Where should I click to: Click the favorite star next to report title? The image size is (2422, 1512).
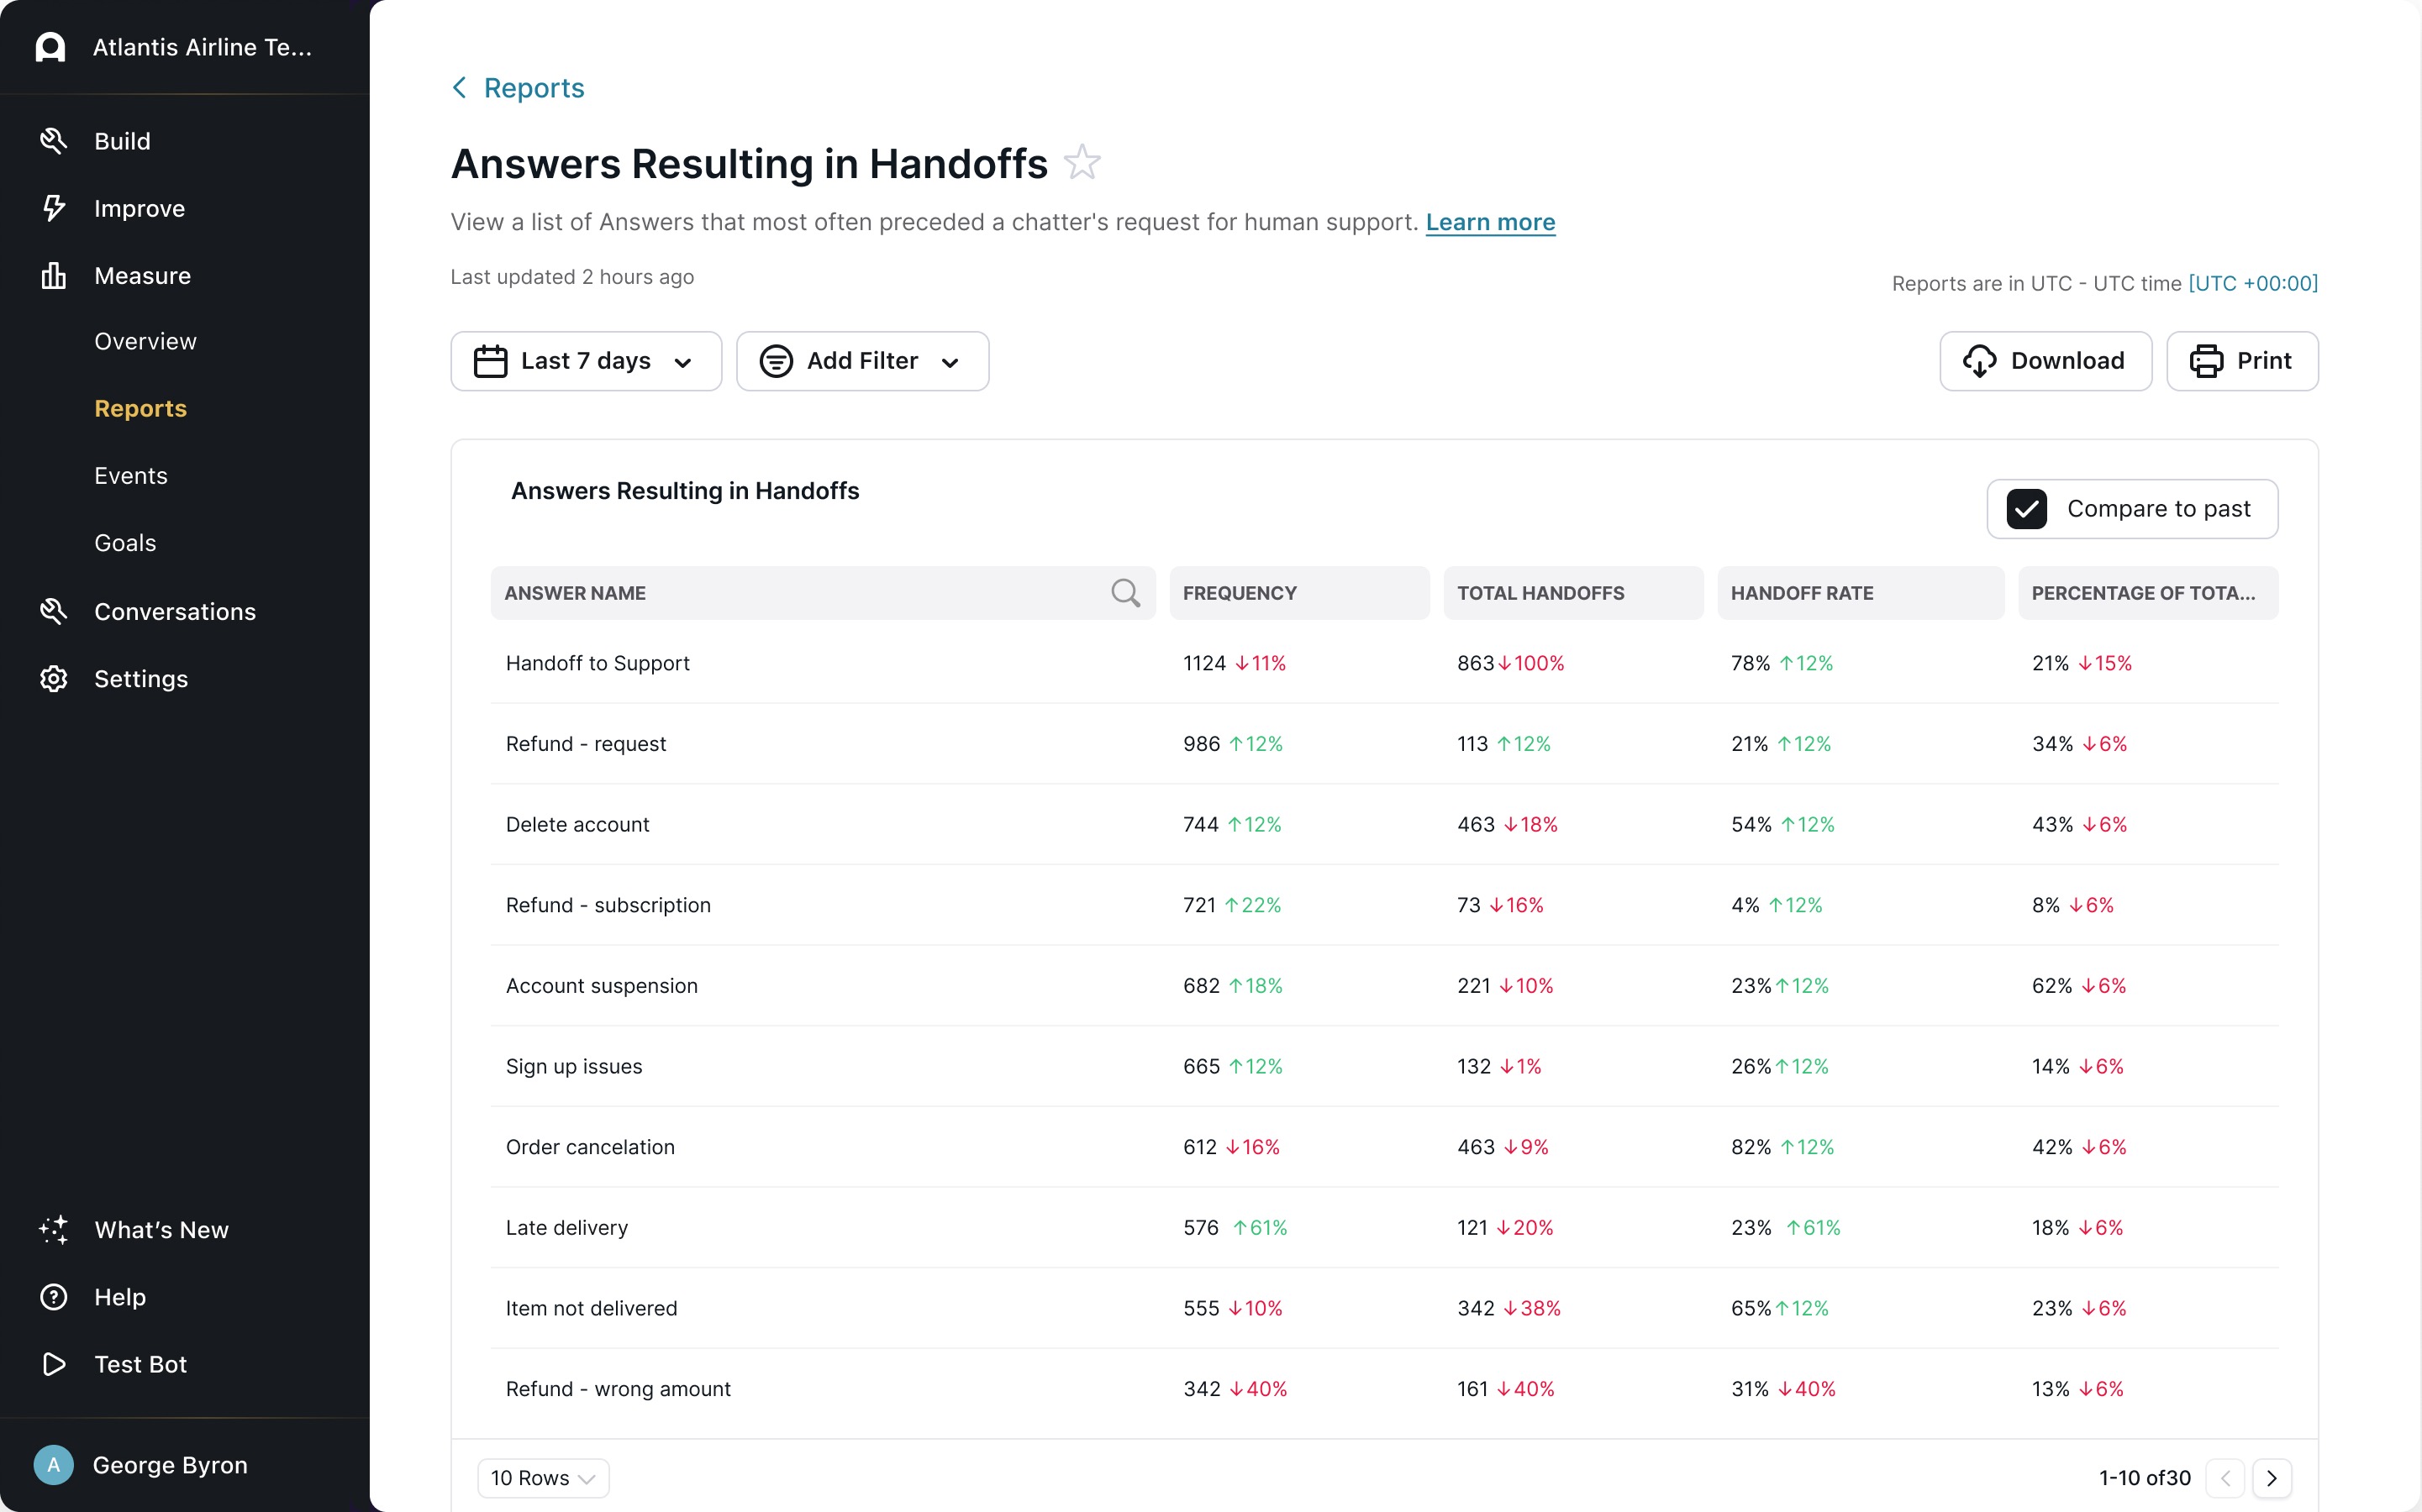[1082, 163]
